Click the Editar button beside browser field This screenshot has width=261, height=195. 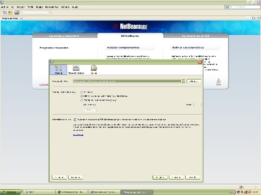pos(194,81)
